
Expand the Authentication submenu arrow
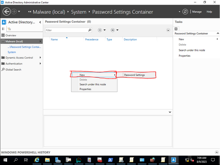point(40,64)
